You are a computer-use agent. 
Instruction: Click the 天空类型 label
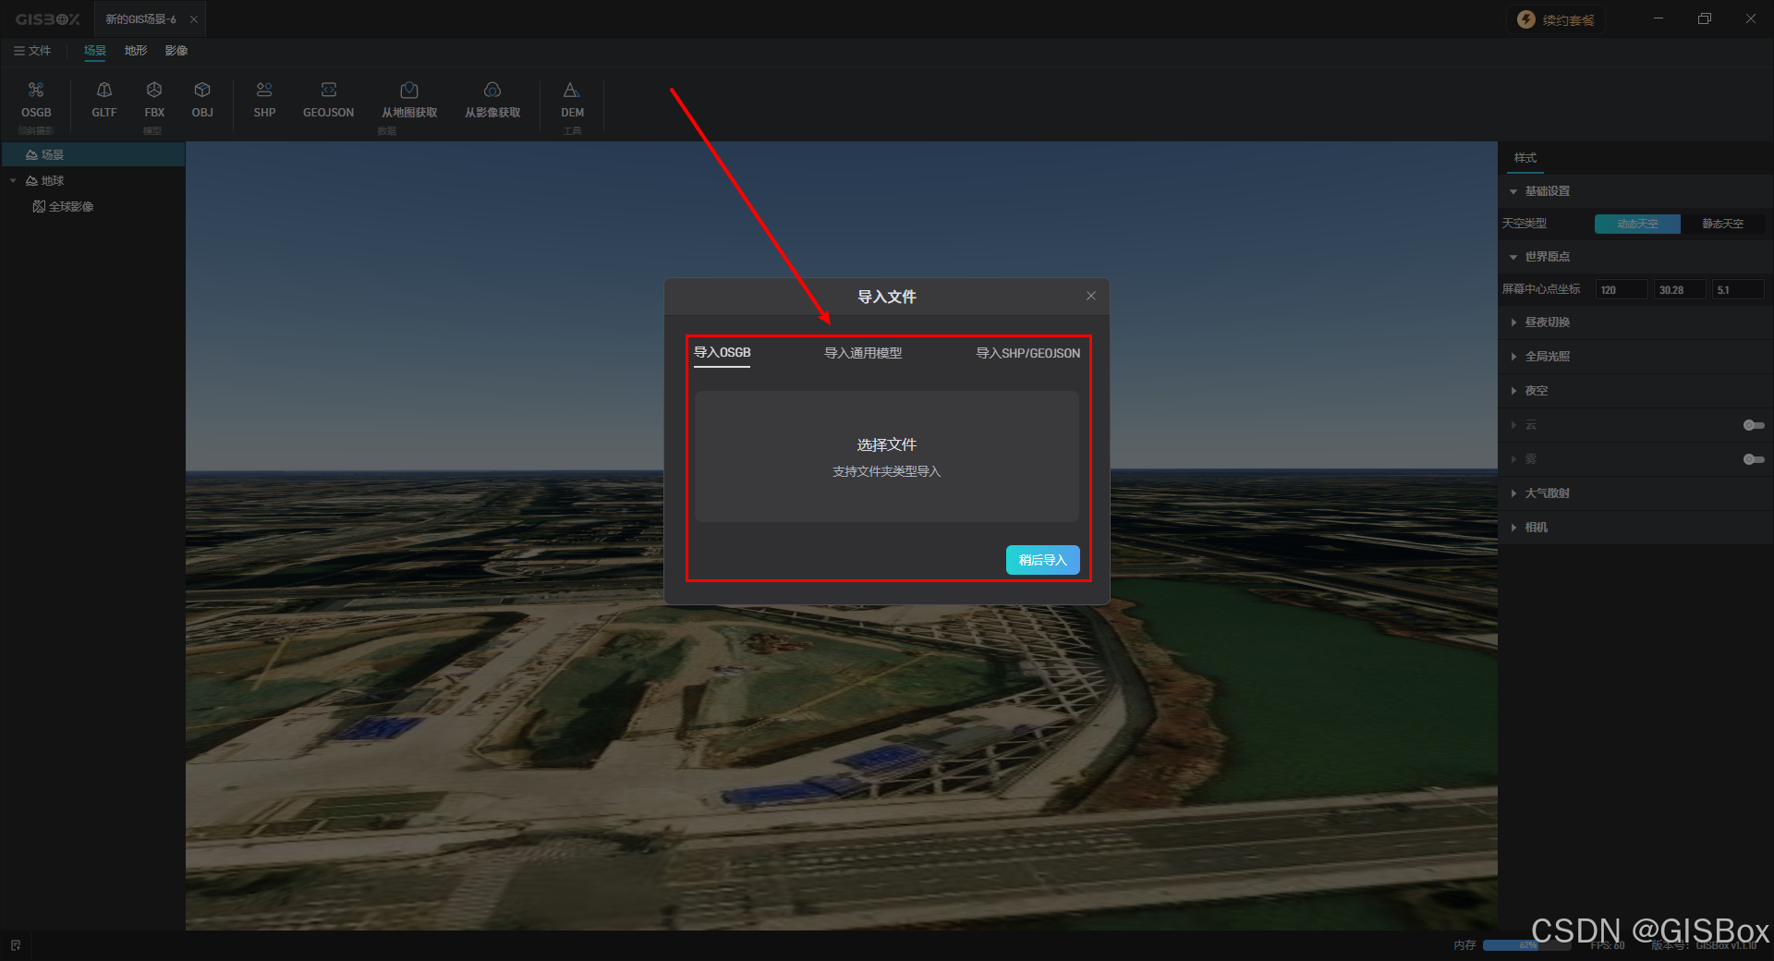point(1525,224)
